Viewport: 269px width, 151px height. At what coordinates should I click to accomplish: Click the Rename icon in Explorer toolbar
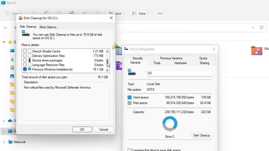tap(72, 13)
